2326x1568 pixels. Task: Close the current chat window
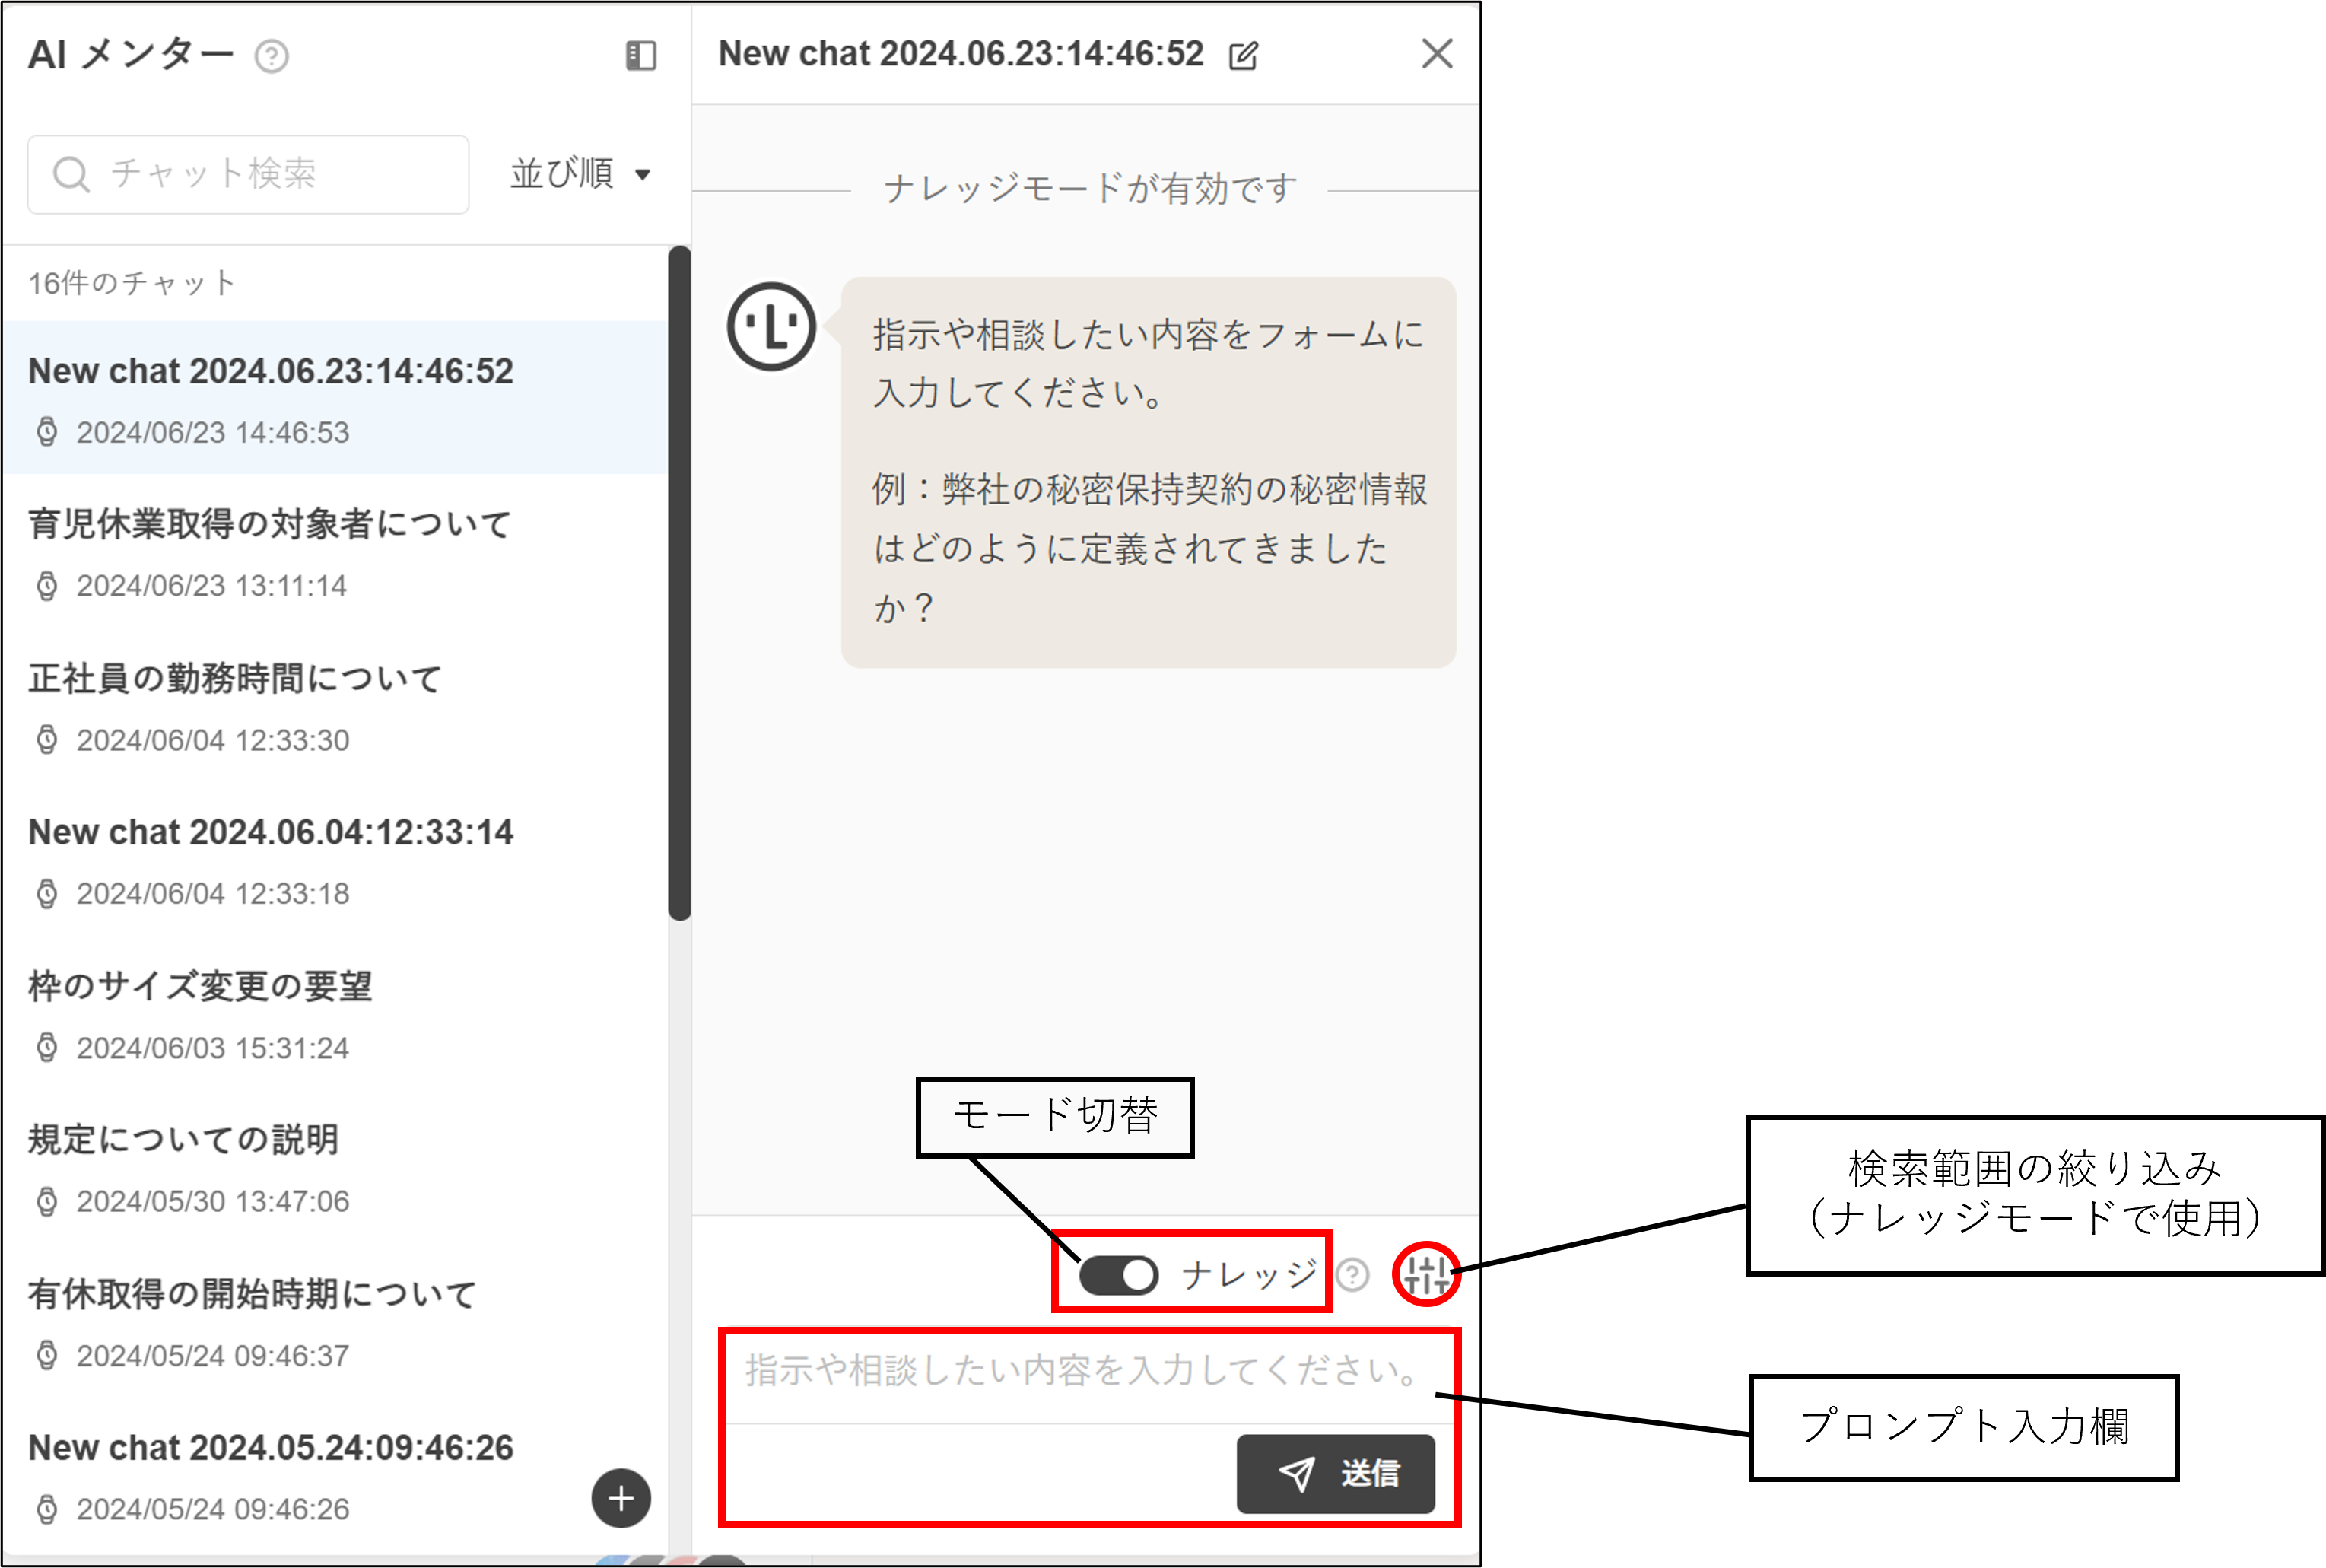[1438, 54]
